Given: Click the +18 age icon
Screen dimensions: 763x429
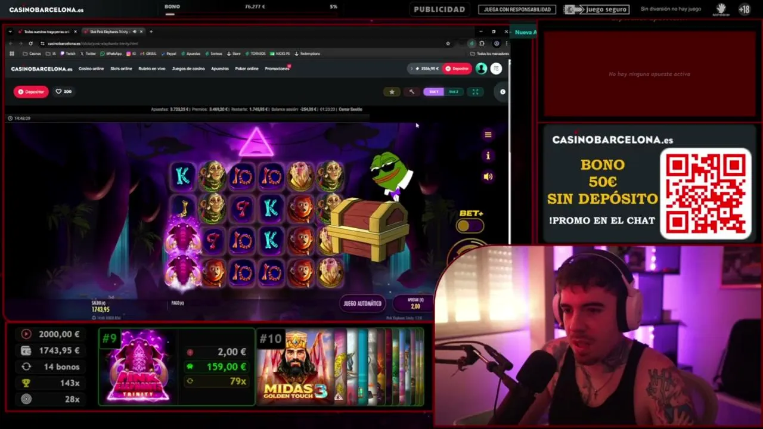Looking at the screenshot, I should coord(744,9).
